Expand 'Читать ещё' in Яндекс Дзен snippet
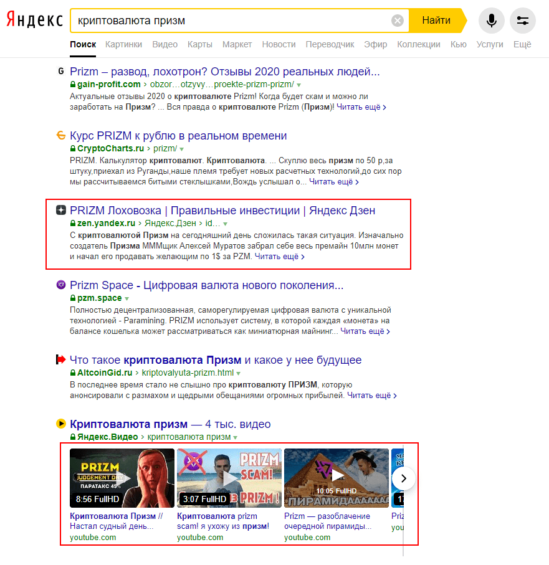The height and width of the screenshot is (565, 549). (279, 257)
